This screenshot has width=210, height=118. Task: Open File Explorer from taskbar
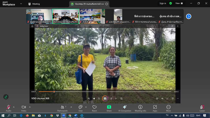33,115
